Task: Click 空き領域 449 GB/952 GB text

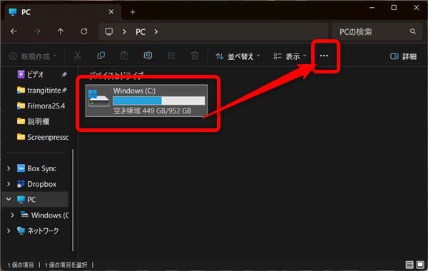Action: coord(153,111)
